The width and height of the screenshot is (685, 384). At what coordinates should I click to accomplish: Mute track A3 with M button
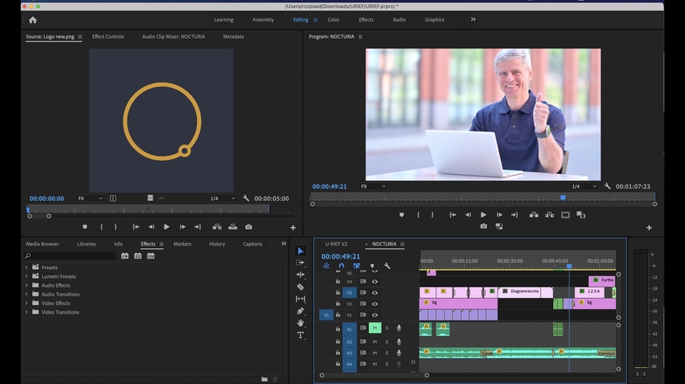(375, 353)
